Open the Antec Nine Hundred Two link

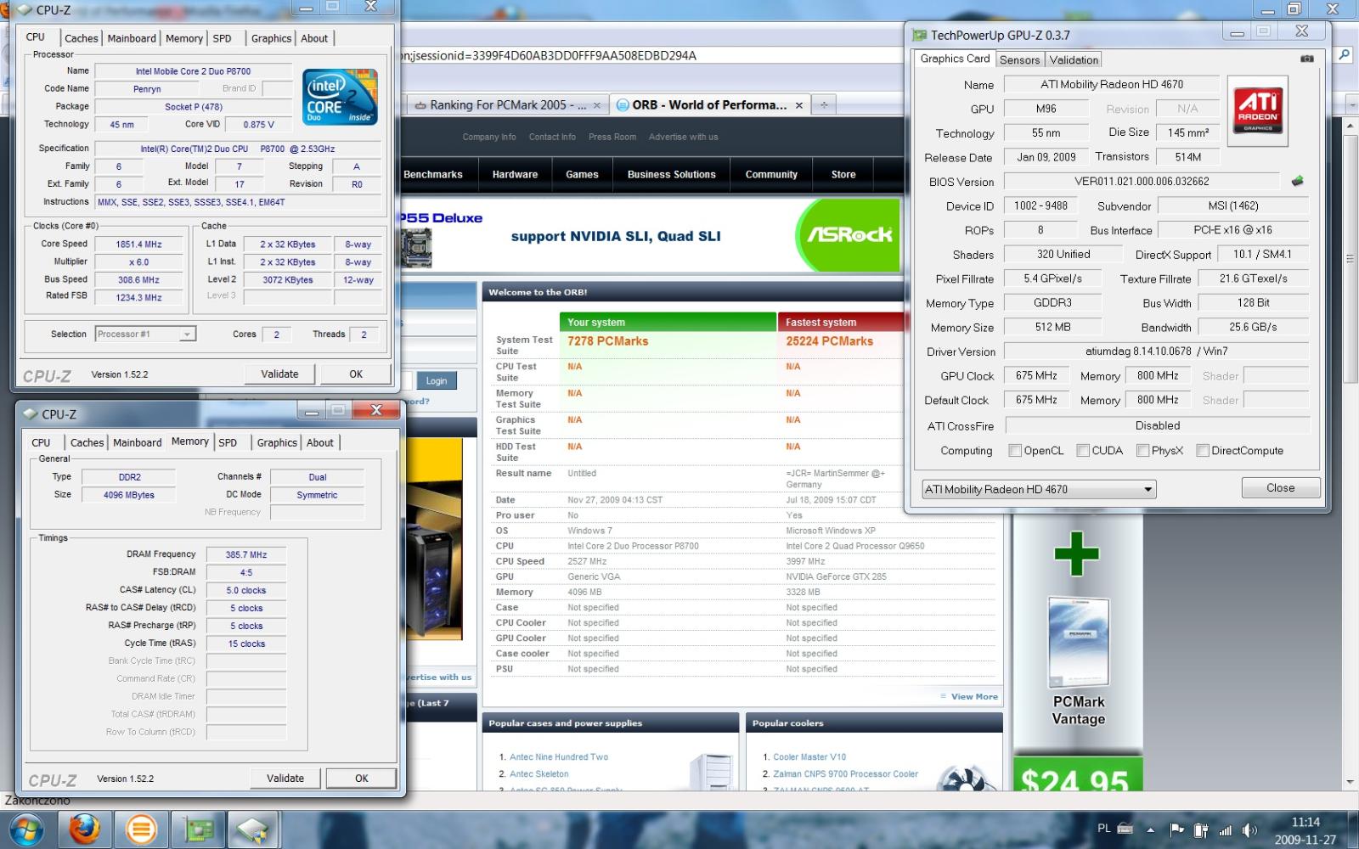[x=559, y=756]
